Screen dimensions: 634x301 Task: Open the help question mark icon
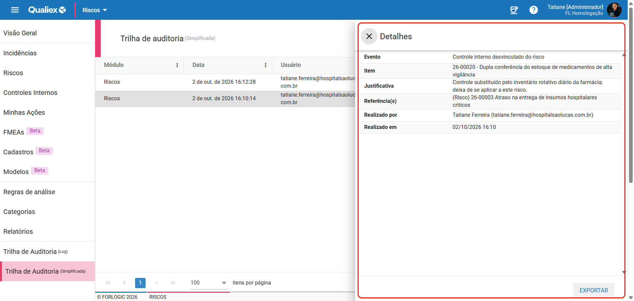click(x=534, y=10)
